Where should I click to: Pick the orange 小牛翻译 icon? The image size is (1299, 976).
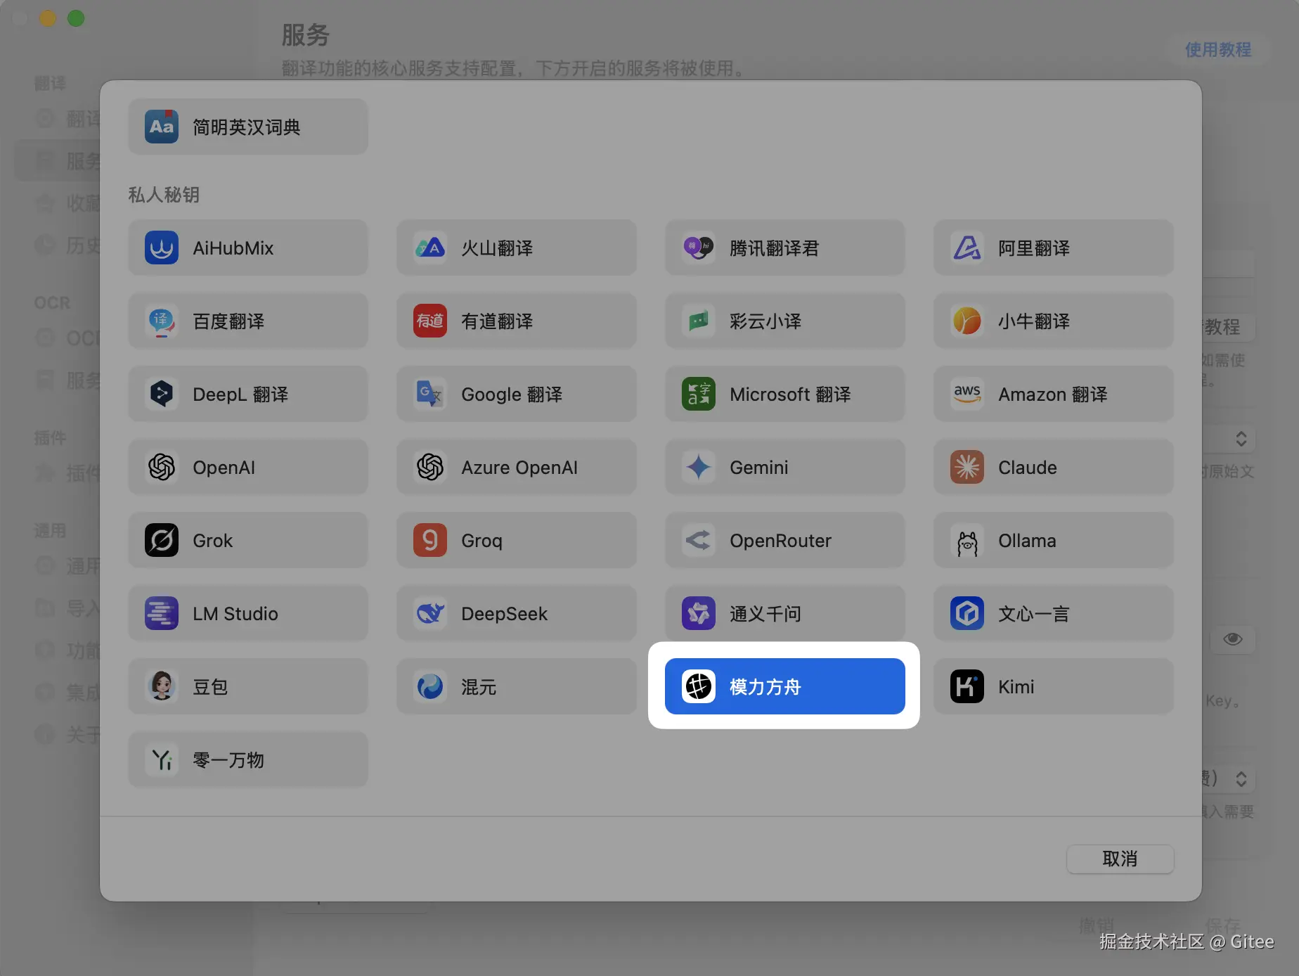coord(967,321)
